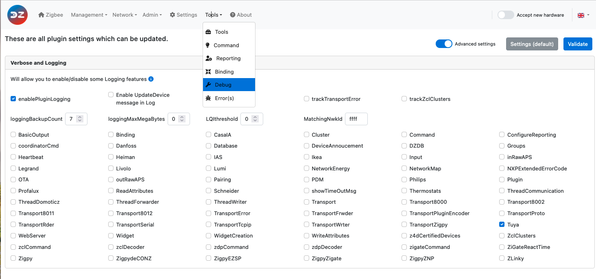The width and height of the screenshot is (596, 279).
Task: Click the toolbox icon in Tools menu
Action: point(208,32)
